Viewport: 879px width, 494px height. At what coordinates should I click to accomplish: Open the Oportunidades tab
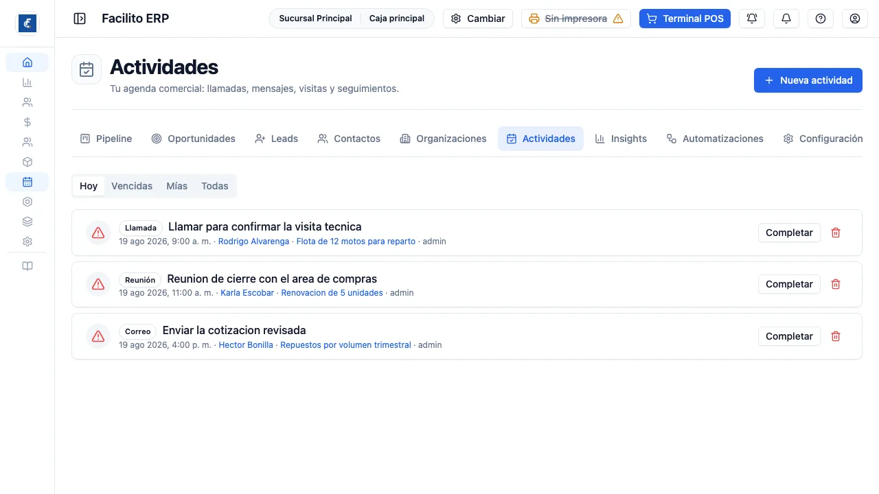coord(193,139)
